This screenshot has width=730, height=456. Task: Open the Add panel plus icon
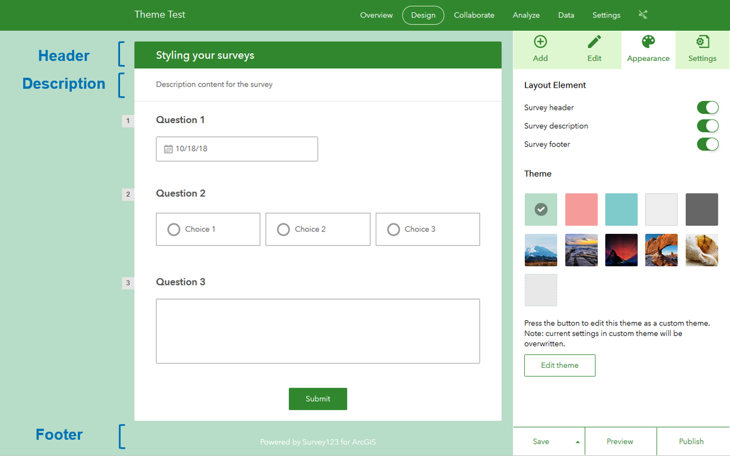click(x=540, y=42)
